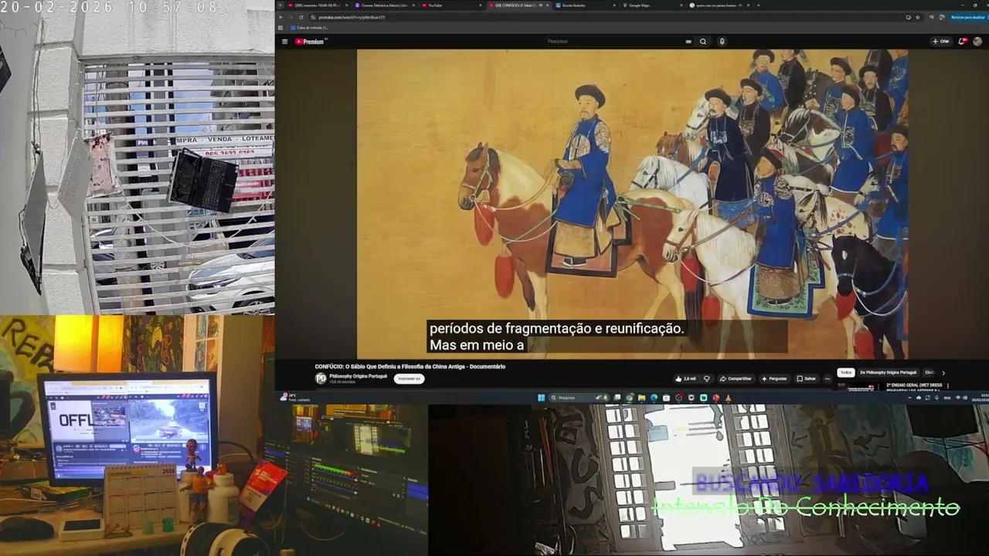Open more actions menu below the video

click(x=828, y=378)
